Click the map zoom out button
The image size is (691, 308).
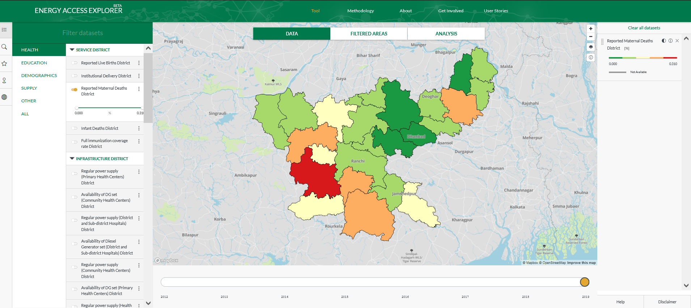pos(590,37)
